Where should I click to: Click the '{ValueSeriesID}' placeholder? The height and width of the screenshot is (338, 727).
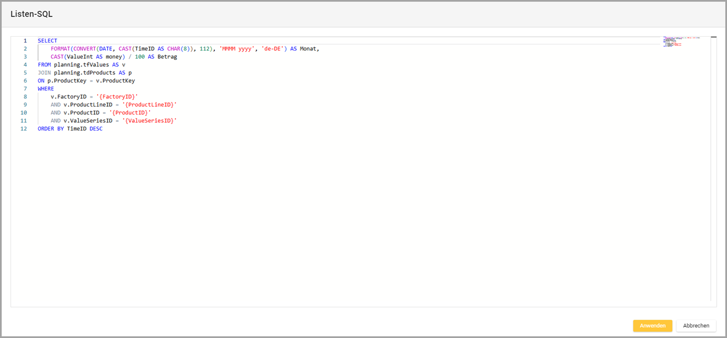coord(149,121)
